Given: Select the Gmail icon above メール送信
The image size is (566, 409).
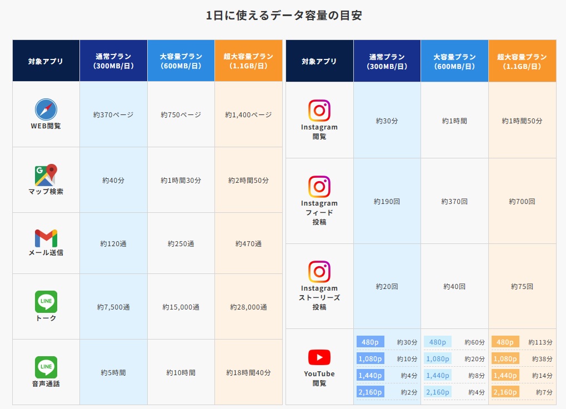Looking at the screenshot, I should tap(46, 238).
